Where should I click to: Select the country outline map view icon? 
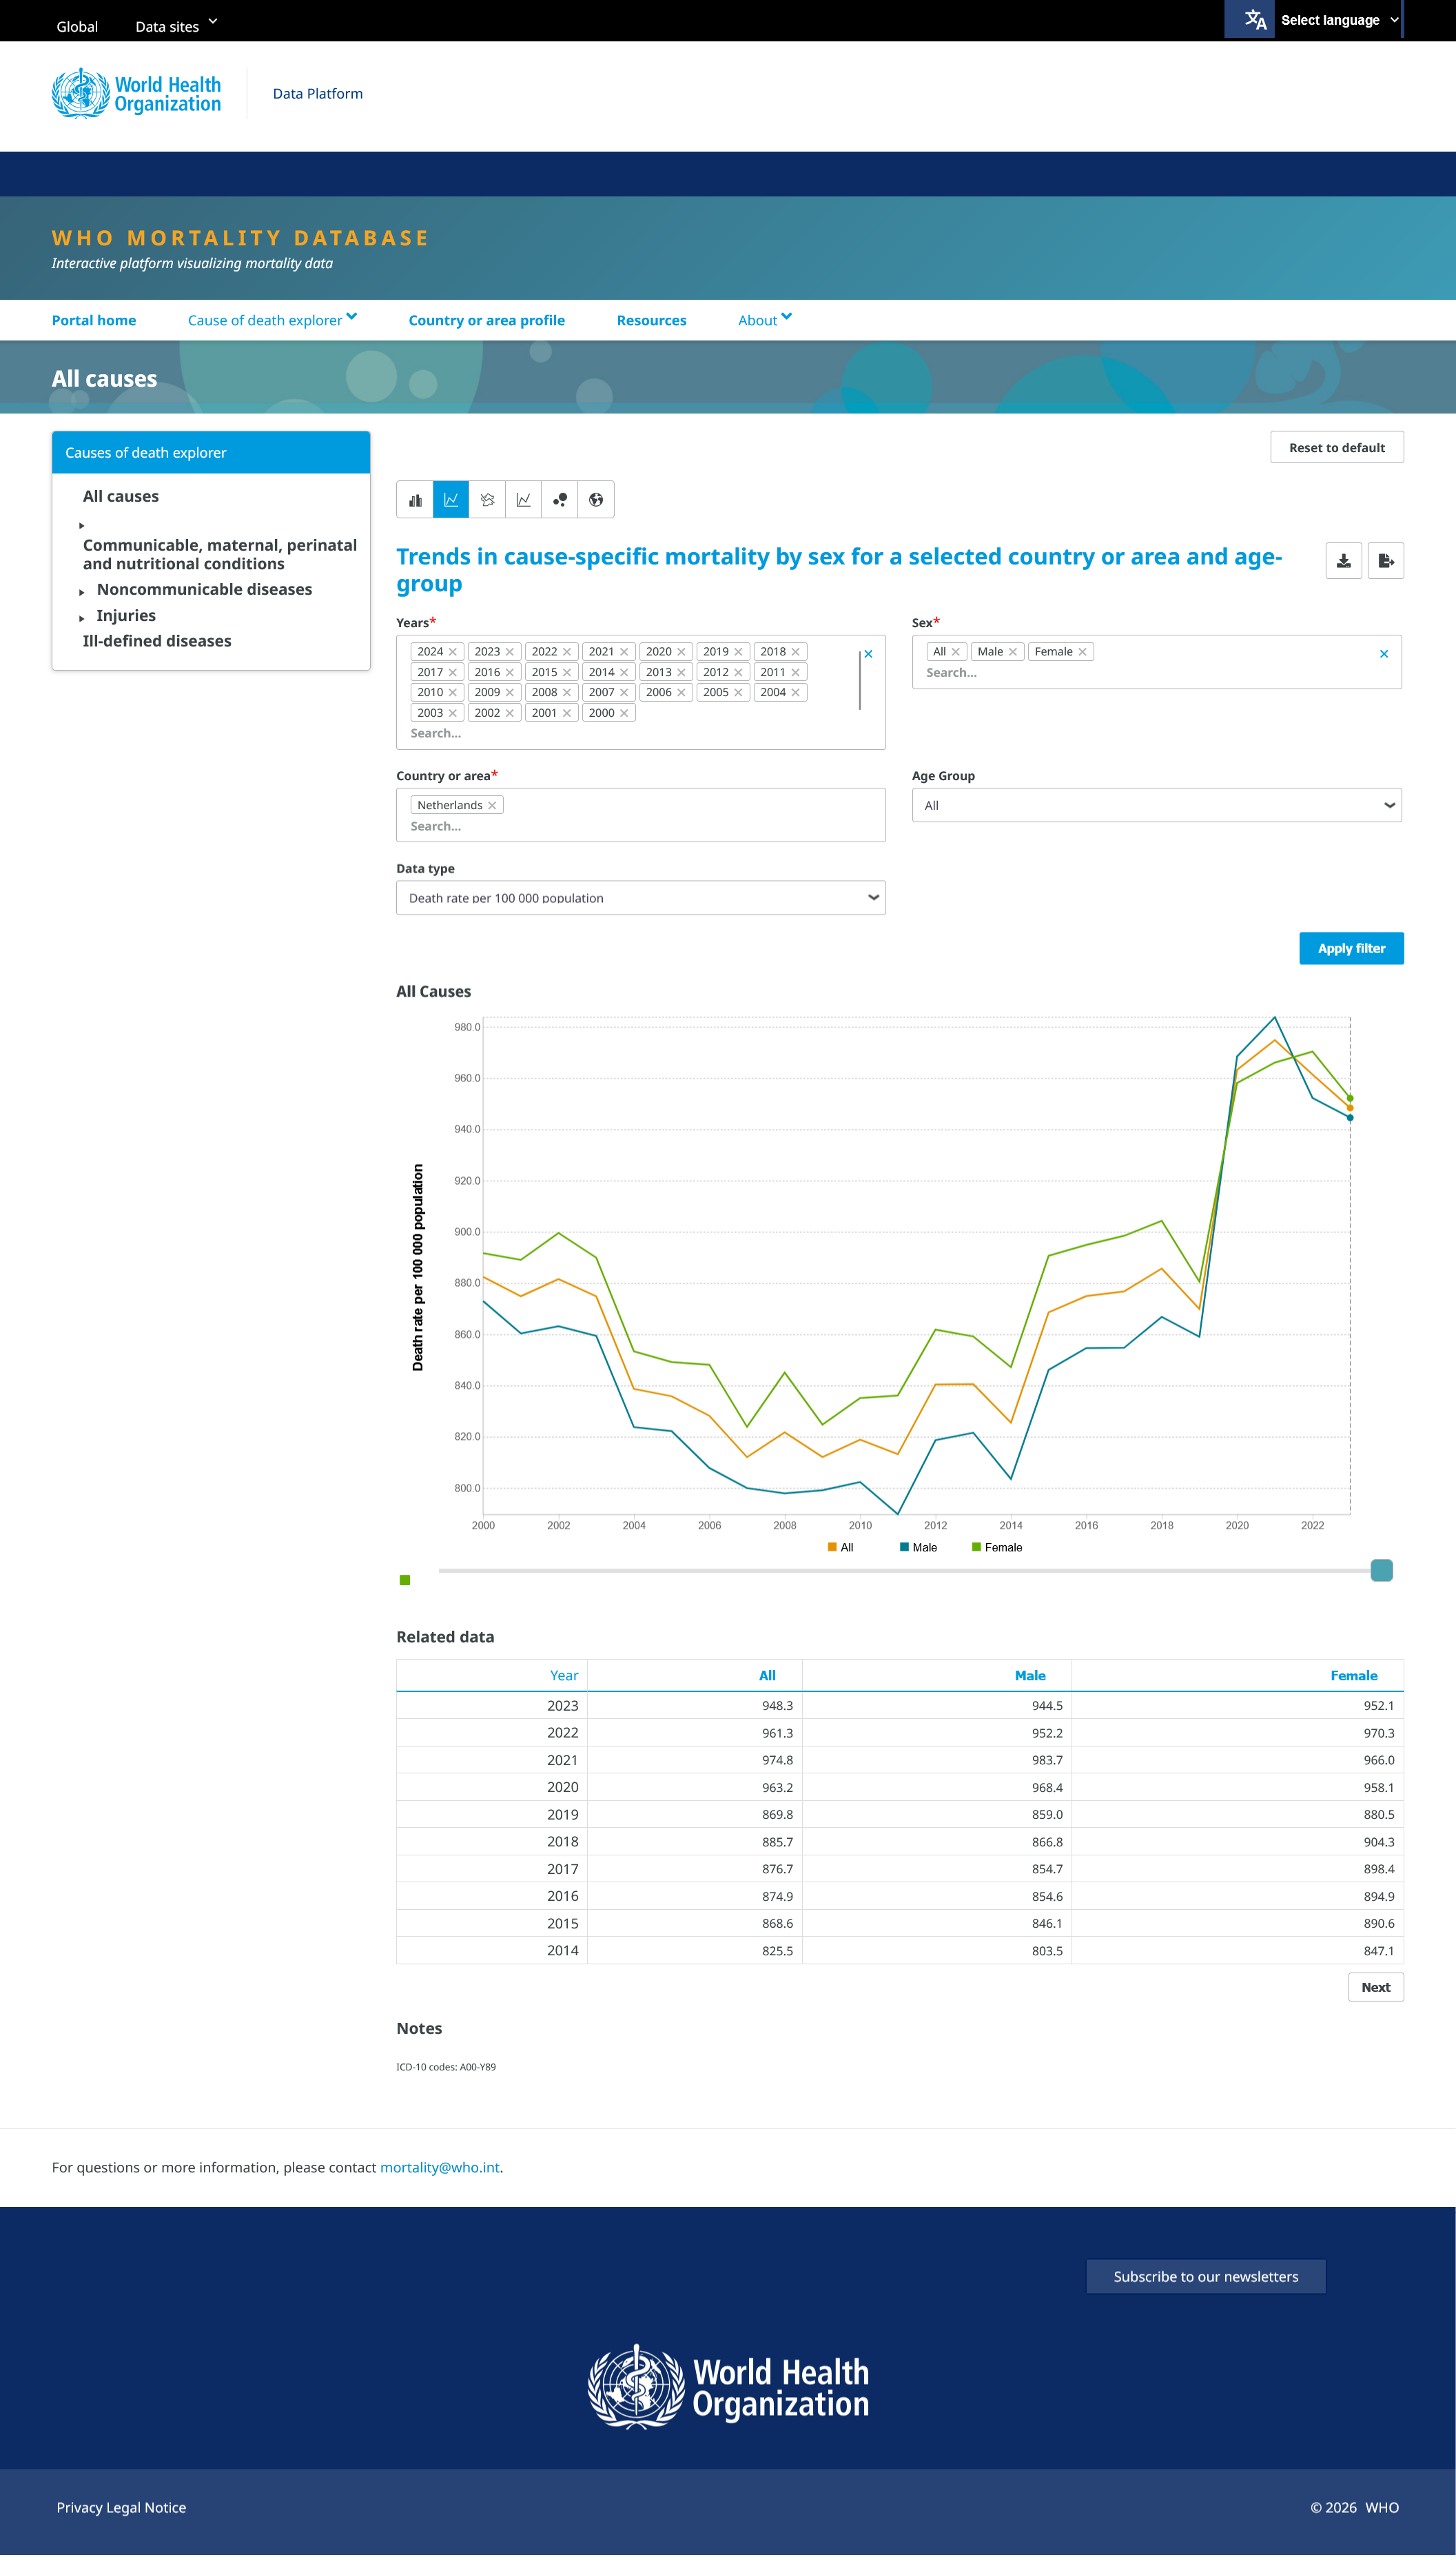coord(487,500)
